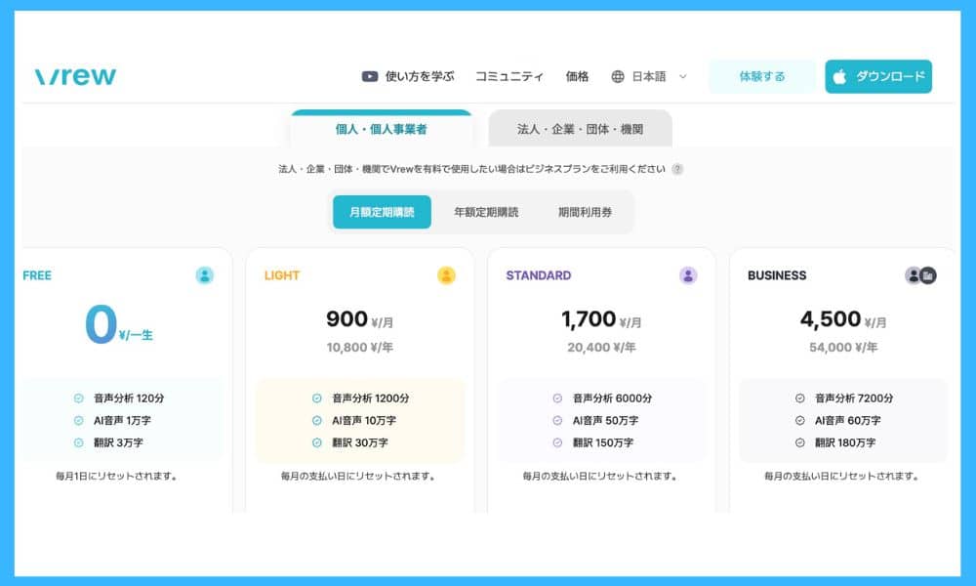Click the AI音声 60万字 text

pyautogui.click(x=848, y=421)
